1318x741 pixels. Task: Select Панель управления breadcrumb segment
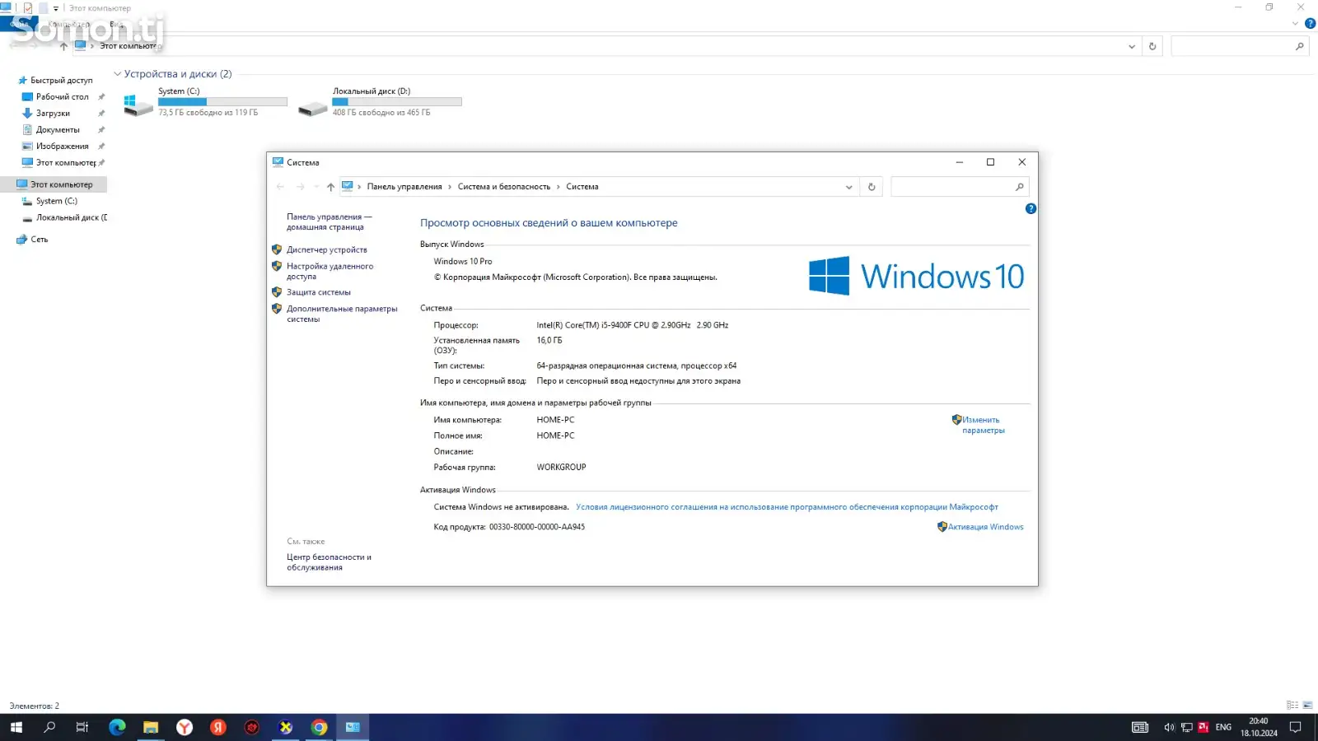[404, 187]
